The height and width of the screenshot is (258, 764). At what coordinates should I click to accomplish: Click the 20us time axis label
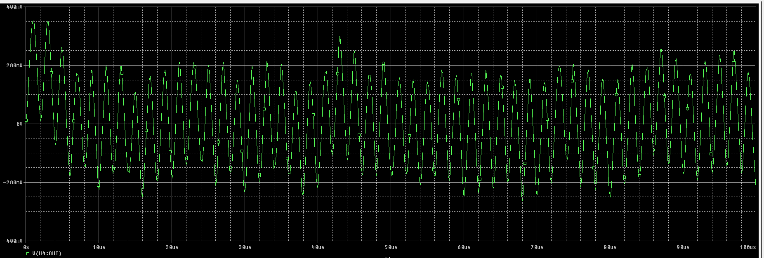tap(172, 247)
